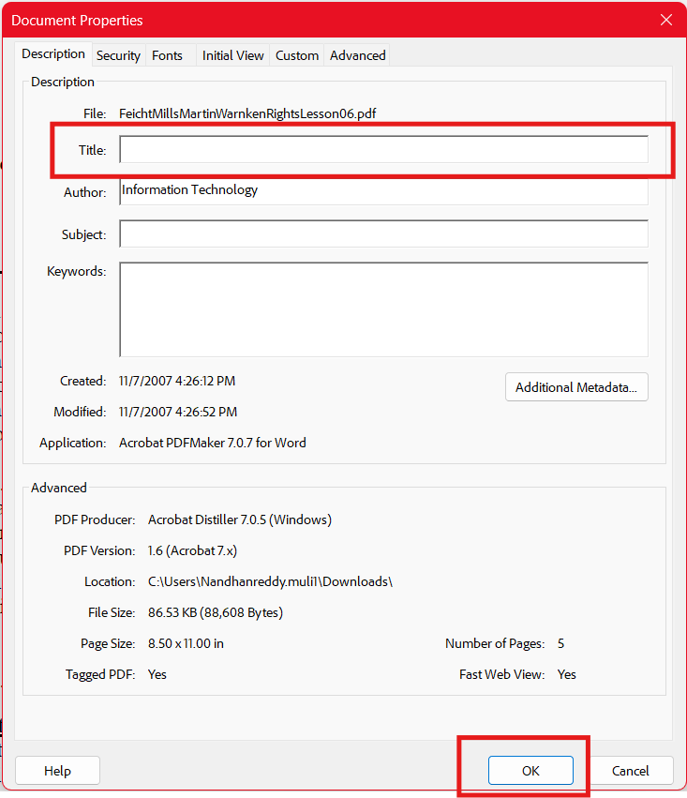Focus the Subject input field
687x798 pixels.
point(384,233)
